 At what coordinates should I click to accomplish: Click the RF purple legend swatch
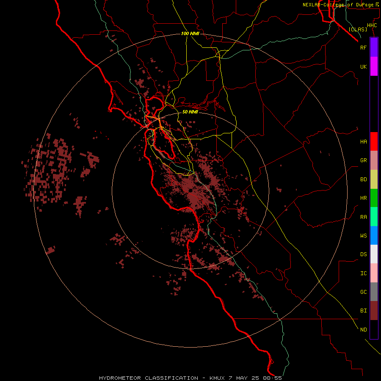[x=374, y=47]
